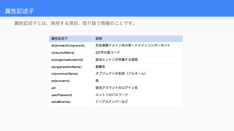
Task: Click description 姓
Action: click(97, 81)
